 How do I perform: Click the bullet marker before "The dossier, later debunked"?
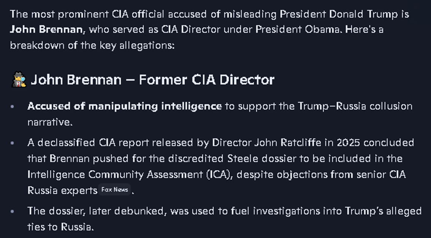[x=13, y=211]
